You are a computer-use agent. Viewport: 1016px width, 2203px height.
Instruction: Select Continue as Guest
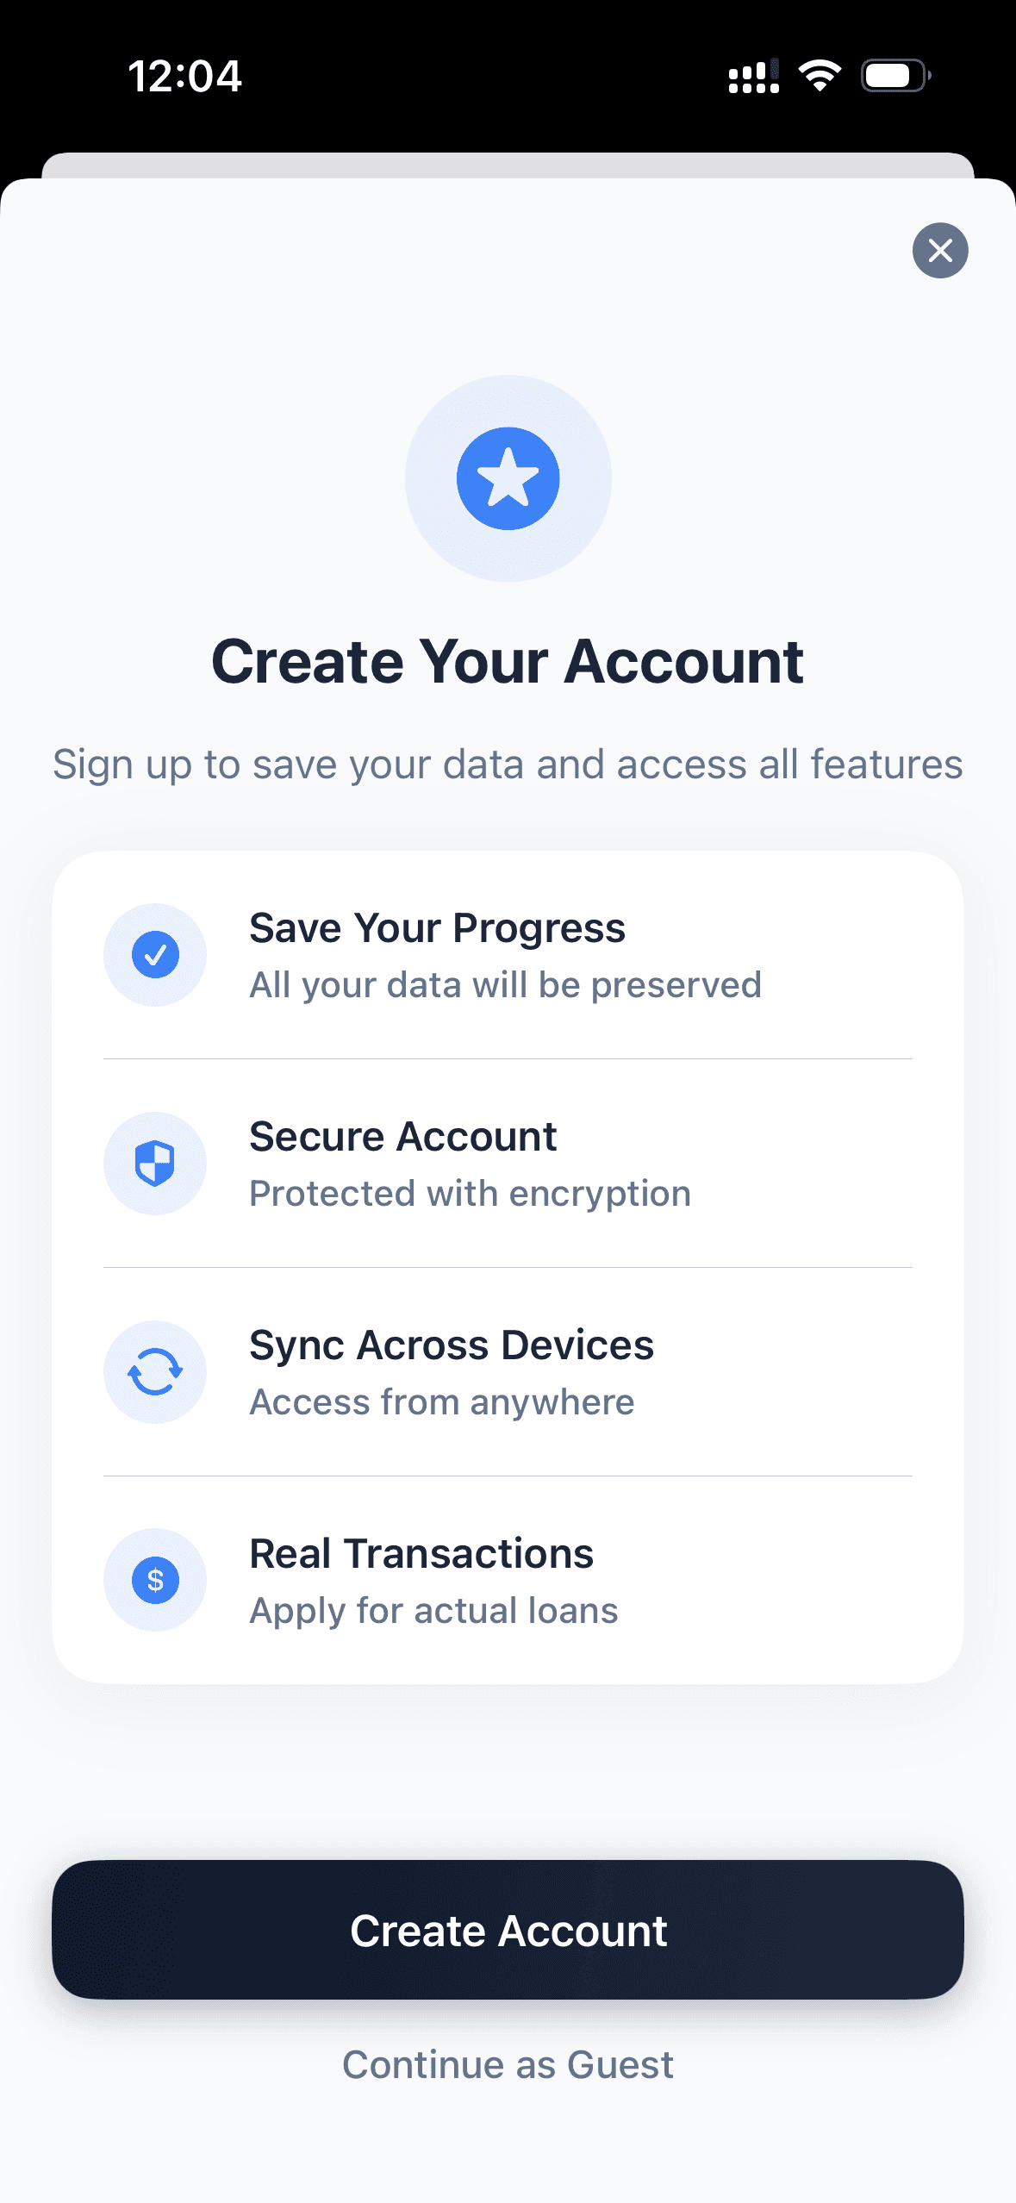click(508, 2063)
